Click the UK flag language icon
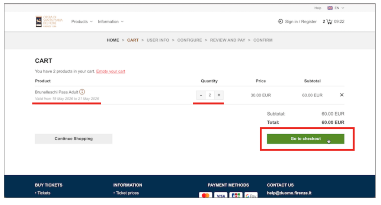This screenshot has width=381, height=205. (330, 8)
